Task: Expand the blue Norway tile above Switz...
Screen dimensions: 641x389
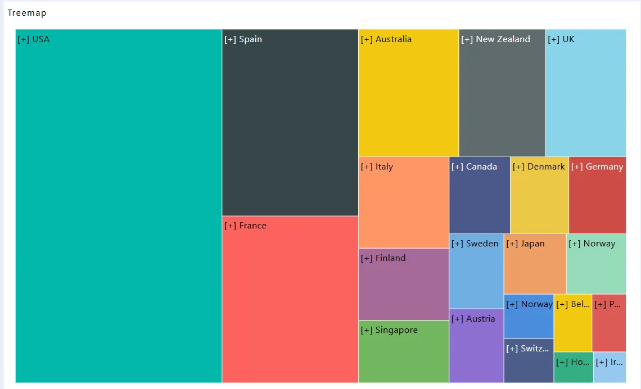Action: 529,317
